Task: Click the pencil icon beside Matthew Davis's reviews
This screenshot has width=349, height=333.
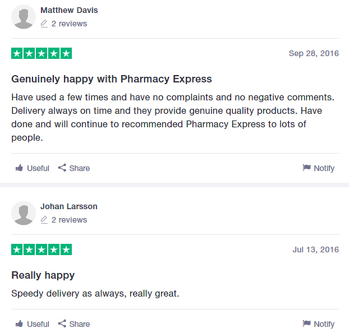Action: (44, 24)
